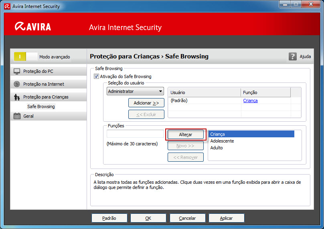Click the Avira logo in the red banner
The height and width of the screenshot is (229, 324).
coord(33,26)
